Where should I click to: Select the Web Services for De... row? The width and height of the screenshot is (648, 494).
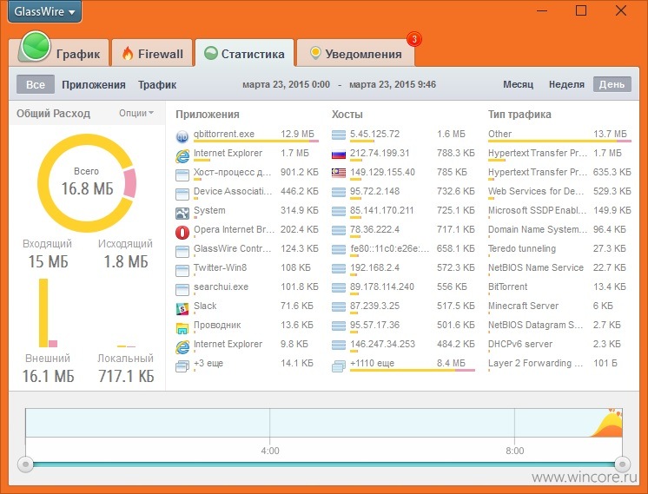click(559, 192)
